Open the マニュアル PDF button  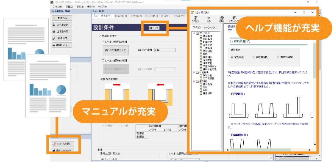(63, 144)
